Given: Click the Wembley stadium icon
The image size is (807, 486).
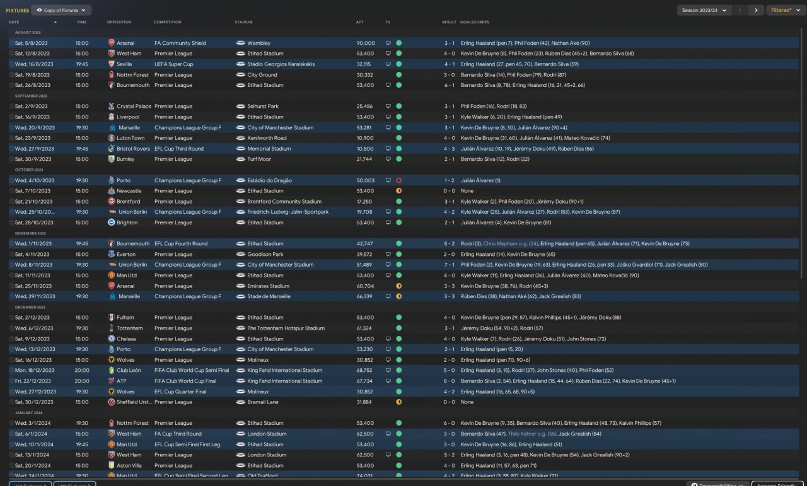Looking at the screenshot, I should coord(240,43).
